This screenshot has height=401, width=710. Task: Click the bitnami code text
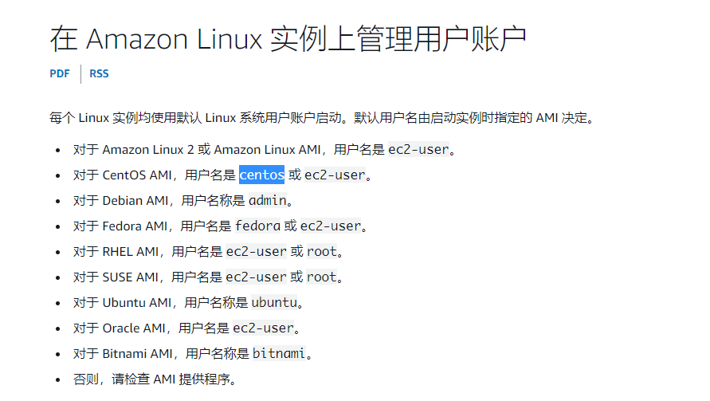[x=279, y=353]
